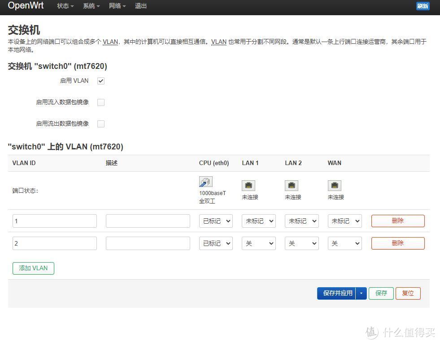Screen dimensions: 440x344
Task: Click 退出 to log out
Action: 140,6
